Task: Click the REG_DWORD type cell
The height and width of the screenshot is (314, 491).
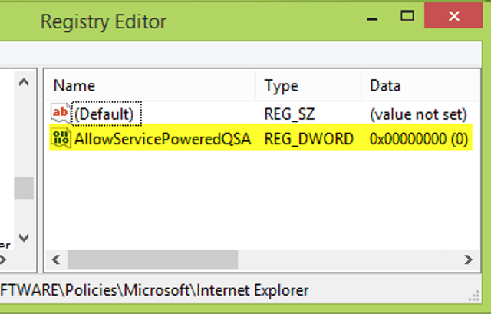Action: 308,139
